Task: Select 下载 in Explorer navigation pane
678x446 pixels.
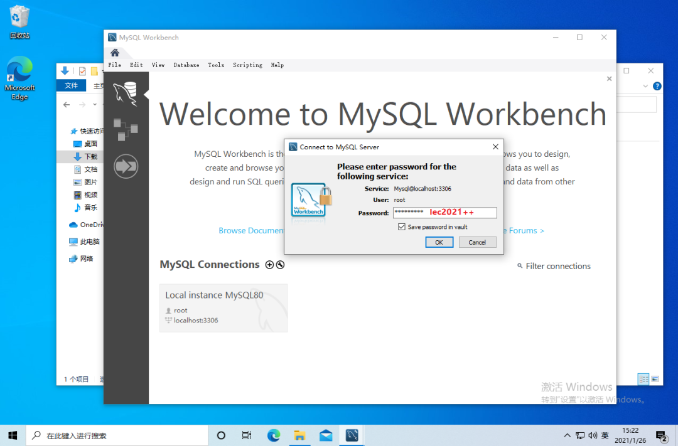Action: [85, 156]
